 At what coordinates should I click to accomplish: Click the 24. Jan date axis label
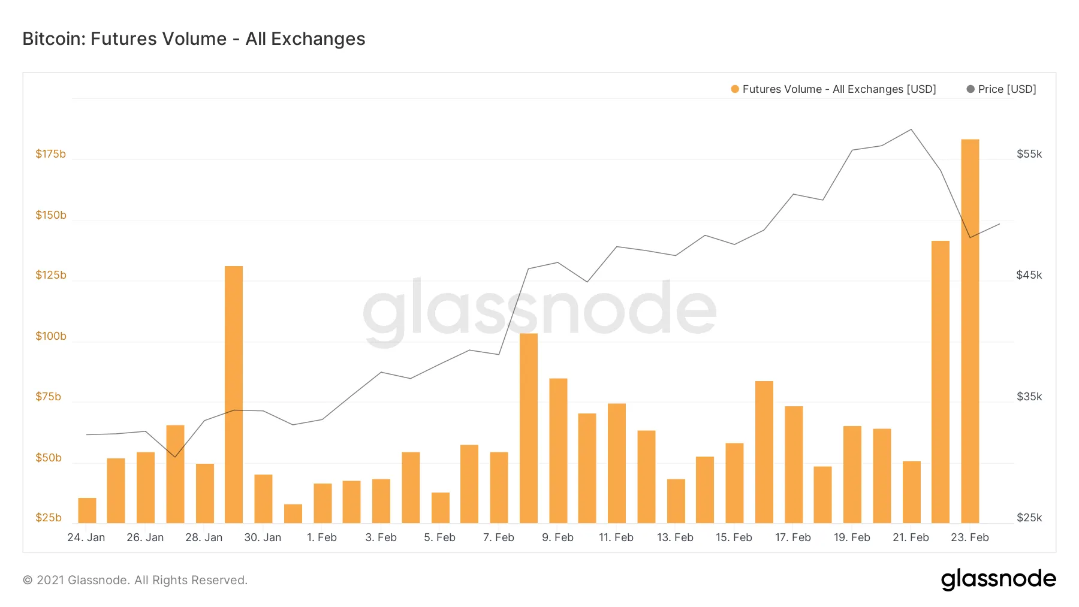[x=86, y=537]
